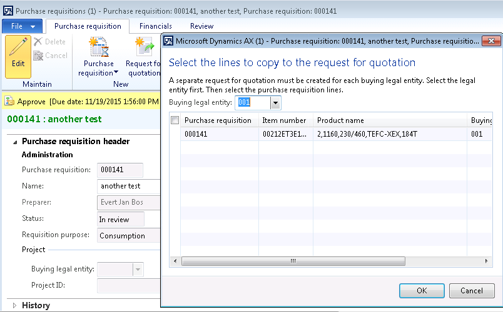Click the main window Dynamics AX logo
The width and height of the screenshot is (503, 312).
point(8,11)
